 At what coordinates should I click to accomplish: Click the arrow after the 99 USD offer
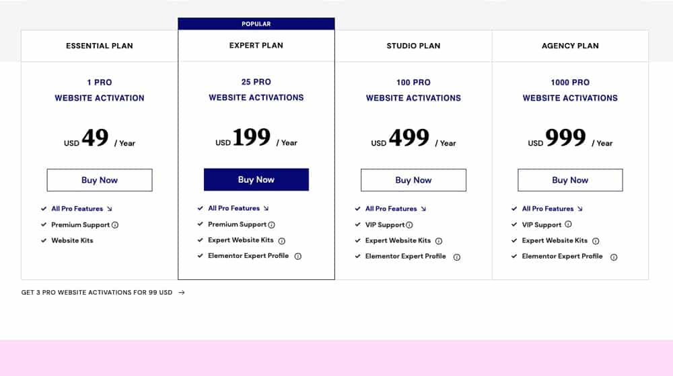point(182,293)
